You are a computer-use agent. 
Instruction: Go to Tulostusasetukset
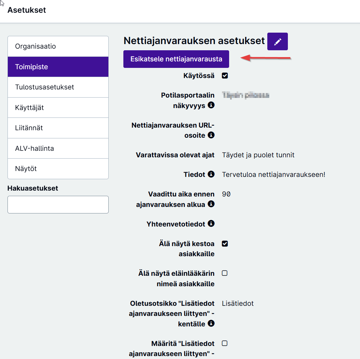click(x=58, y=87)
